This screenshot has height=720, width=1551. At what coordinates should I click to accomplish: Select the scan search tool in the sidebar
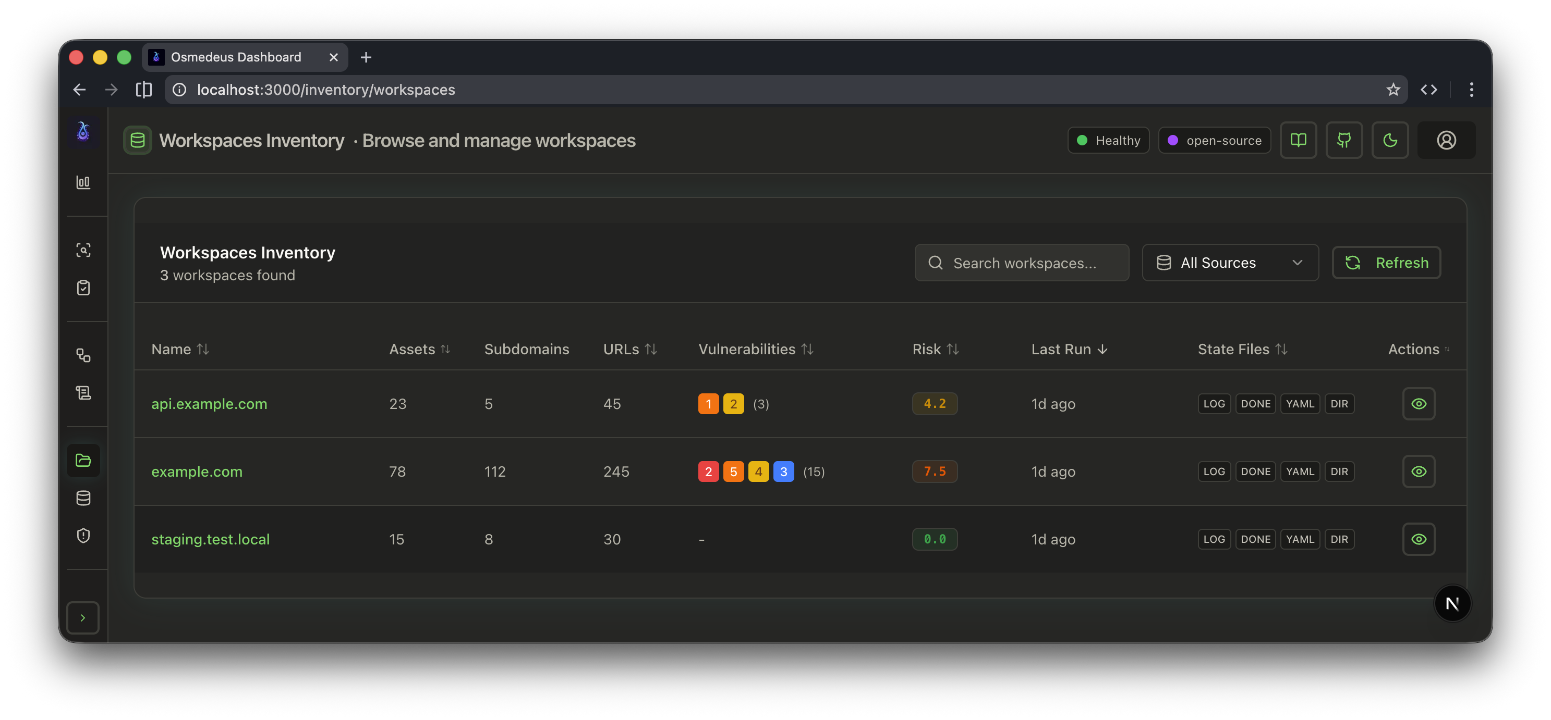tap(83, 250)
